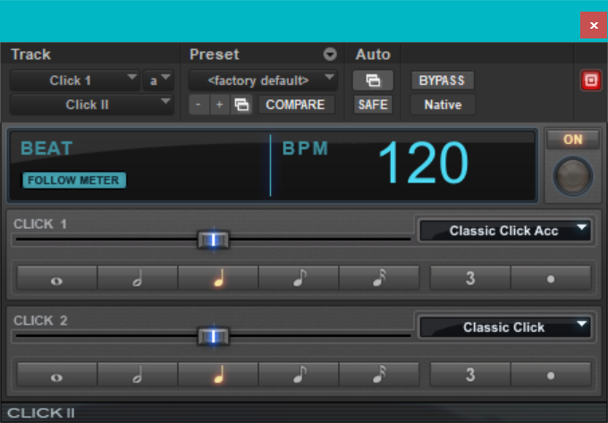Click the automation SAFE button
Viewport: 608px width, 423px height.
(372, 105)
